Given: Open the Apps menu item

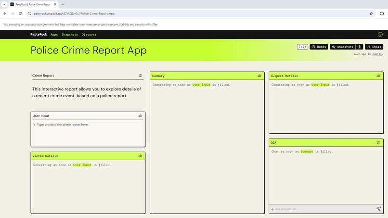Looking at the screenshot, I should click(x=54, y=34).
